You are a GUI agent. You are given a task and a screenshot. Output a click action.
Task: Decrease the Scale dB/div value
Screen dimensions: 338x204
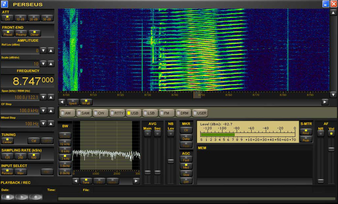(x=43, y=64)
